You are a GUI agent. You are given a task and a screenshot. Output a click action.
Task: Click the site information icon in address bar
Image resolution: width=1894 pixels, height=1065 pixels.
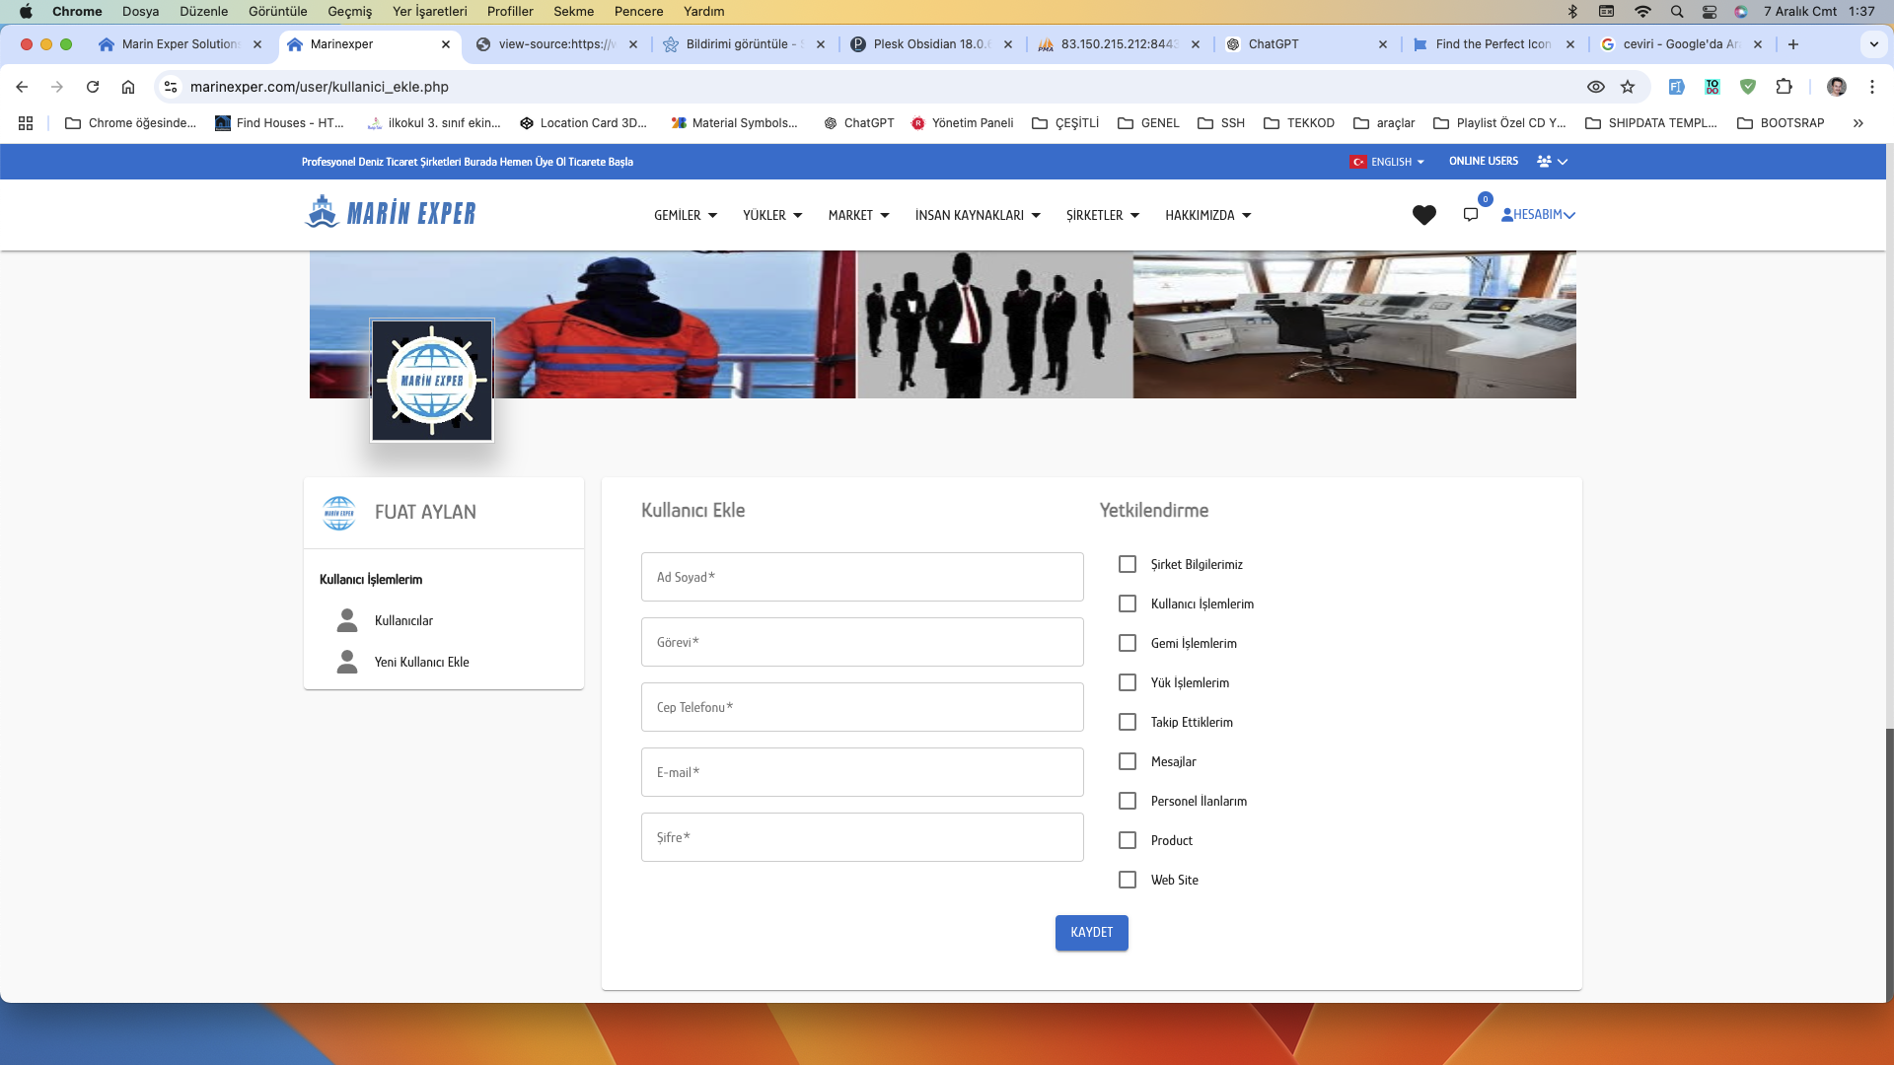(x=171, y=87)
